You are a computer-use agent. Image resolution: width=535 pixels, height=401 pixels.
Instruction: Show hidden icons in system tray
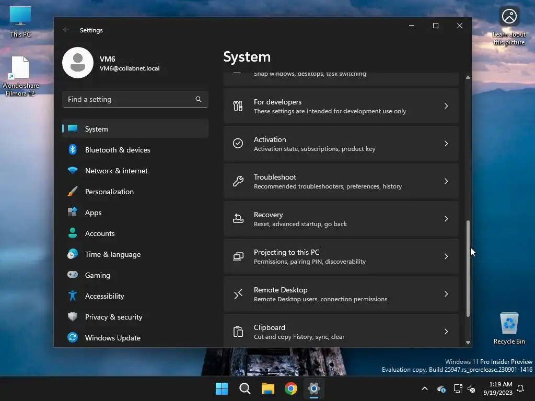tap(425, 388)
